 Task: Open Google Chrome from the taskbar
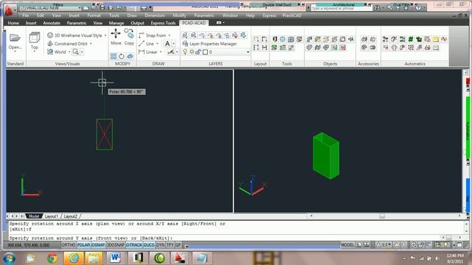point(52,258)
